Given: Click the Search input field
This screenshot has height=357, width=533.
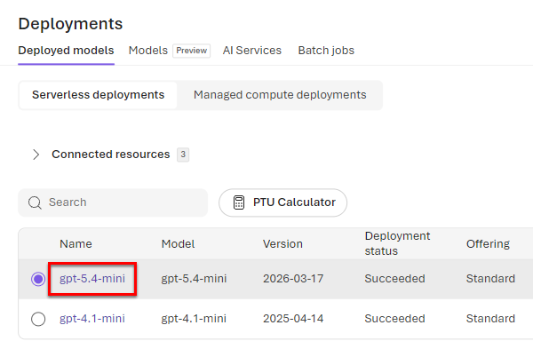Looking at the screenshot, I should 113,202.
